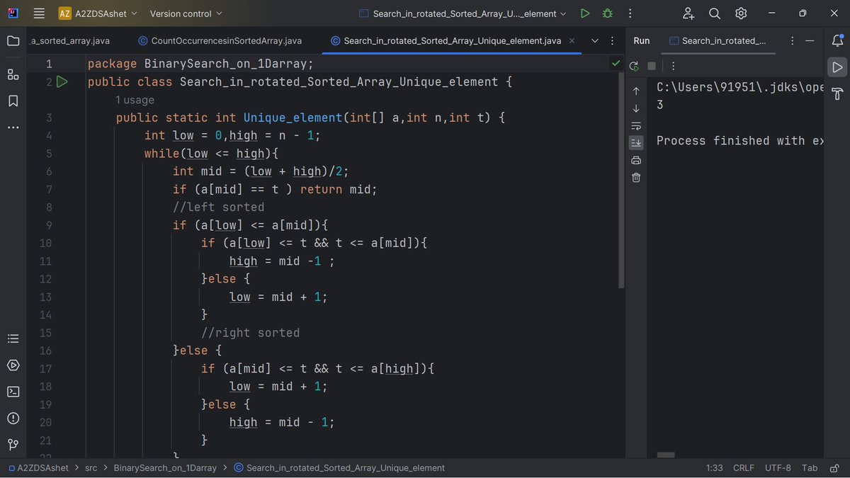Open the Terminal tool window
This screenshot has width=850, height=478.
click(13, 391)
